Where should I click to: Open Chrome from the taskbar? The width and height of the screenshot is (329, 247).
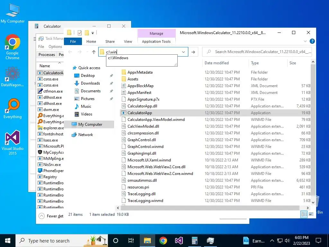163,241
